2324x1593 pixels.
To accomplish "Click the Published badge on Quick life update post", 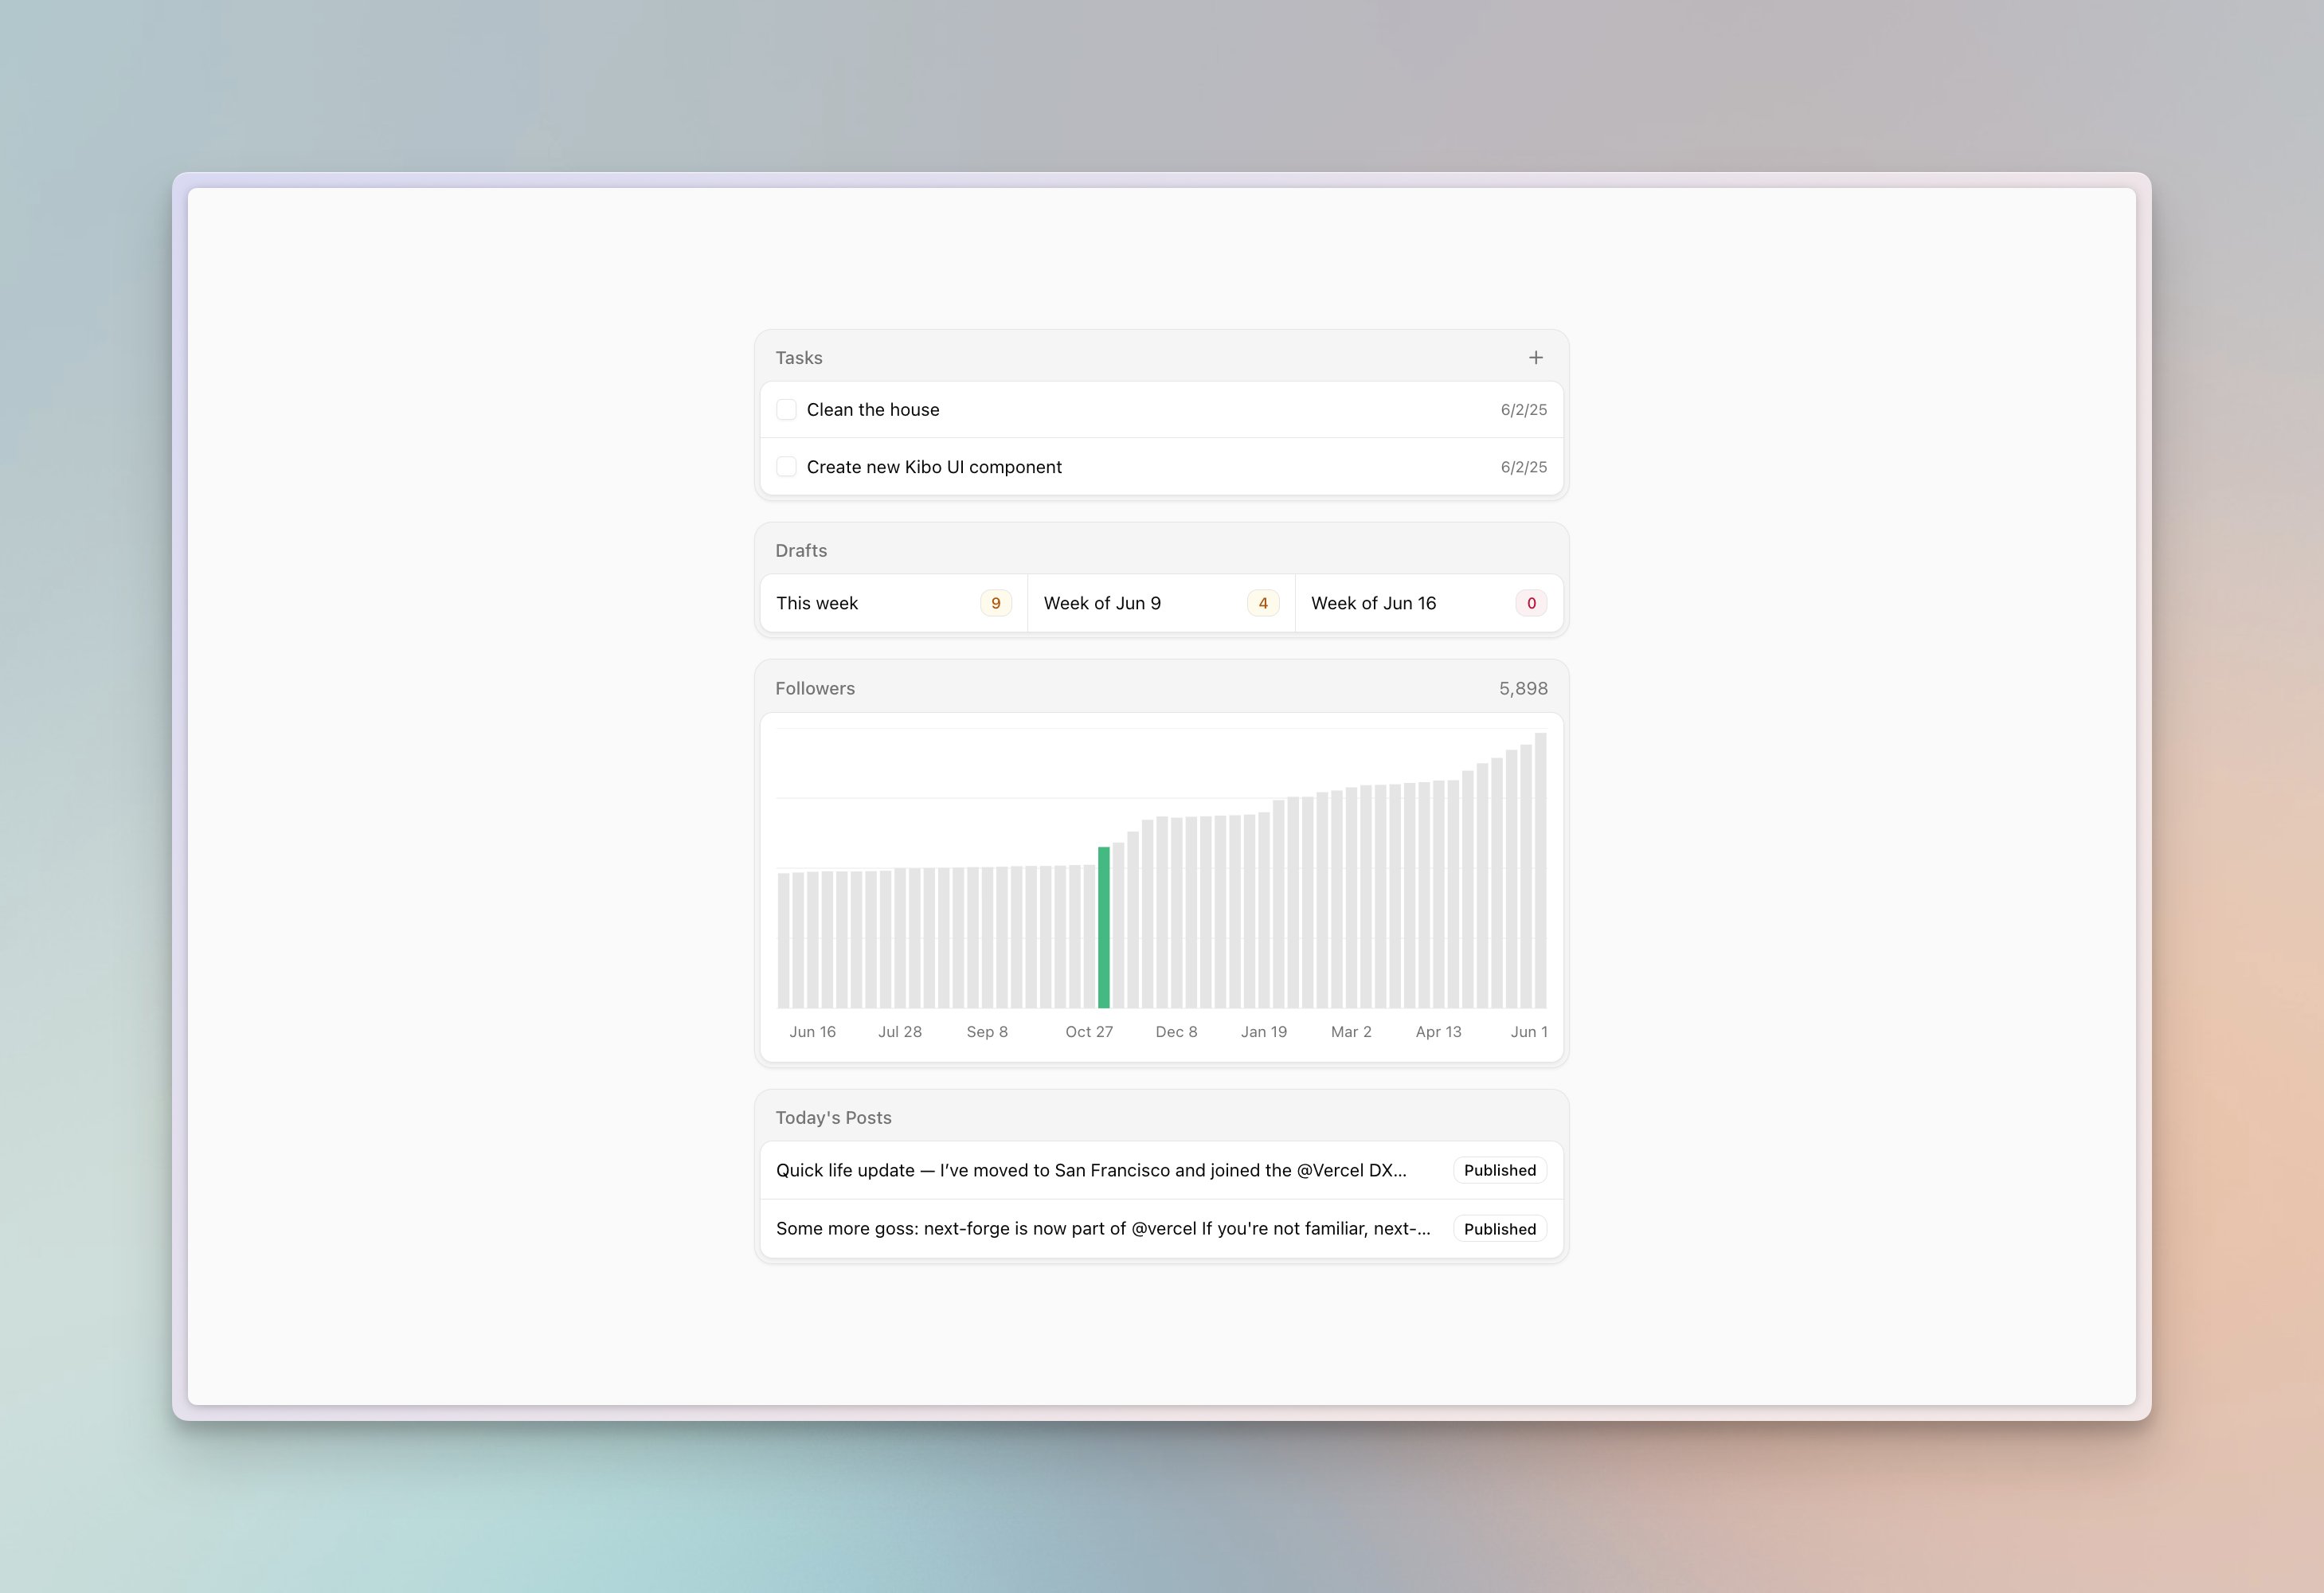I will (x=1499, y=1170).
